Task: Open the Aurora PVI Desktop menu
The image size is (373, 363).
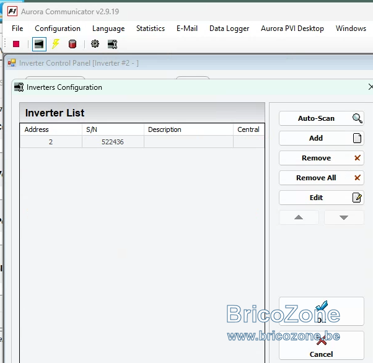Action: pyautogui.click(x=292, y=28)
